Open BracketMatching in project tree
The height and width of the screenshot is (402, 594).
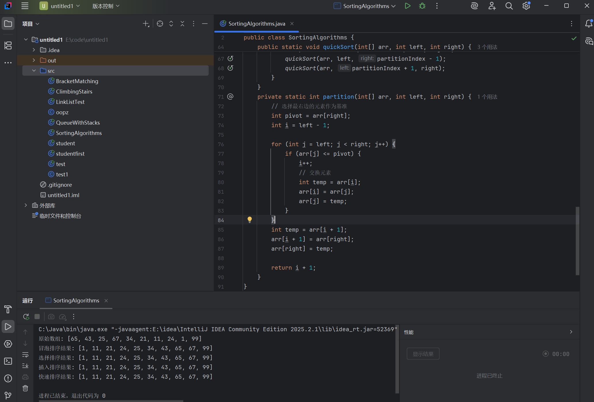coord(77,81)
